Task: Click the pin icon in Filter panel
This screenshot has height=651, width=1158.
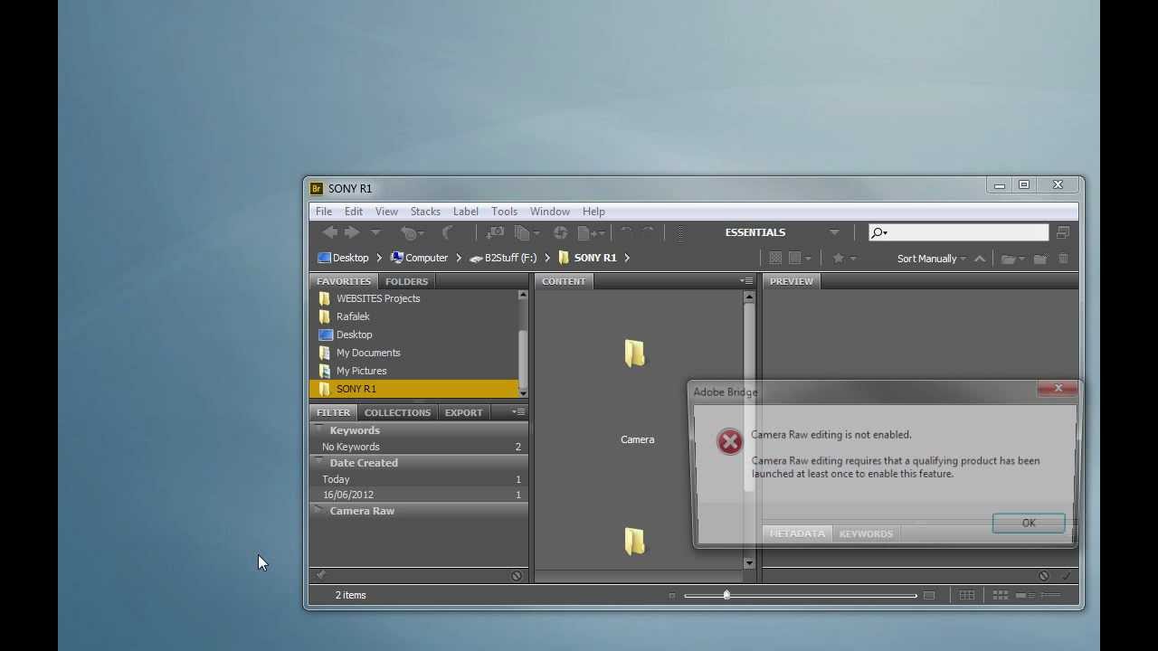Action: coord(321,575)
